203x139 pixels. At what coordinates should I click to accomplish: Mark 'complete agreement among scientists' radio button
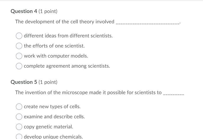pyautogui.click(x=19, y=66)
